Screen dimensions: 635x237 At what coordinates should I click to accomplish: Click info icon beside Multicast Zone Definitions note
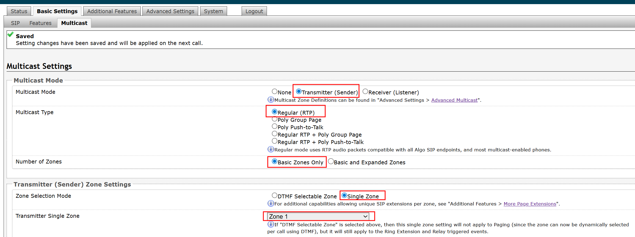[271, 100]
